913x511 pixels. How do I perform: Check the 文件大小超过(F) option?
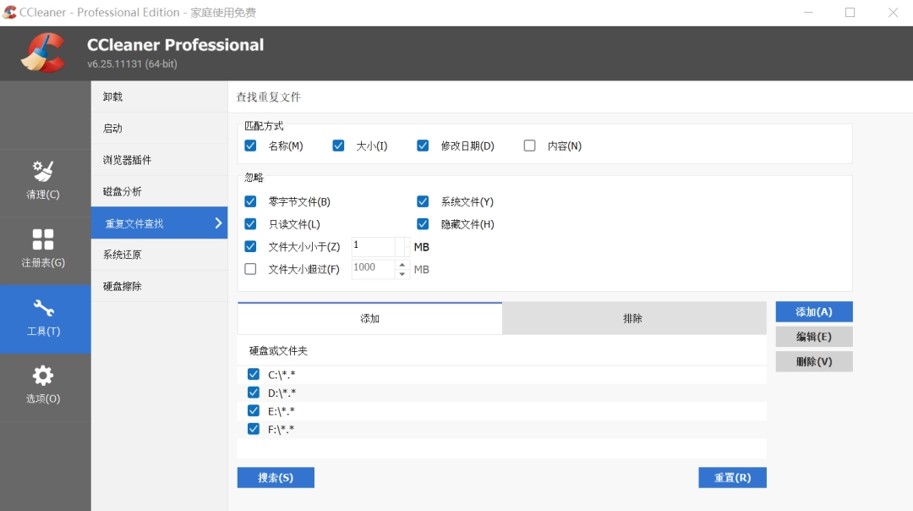coord(249,268)
